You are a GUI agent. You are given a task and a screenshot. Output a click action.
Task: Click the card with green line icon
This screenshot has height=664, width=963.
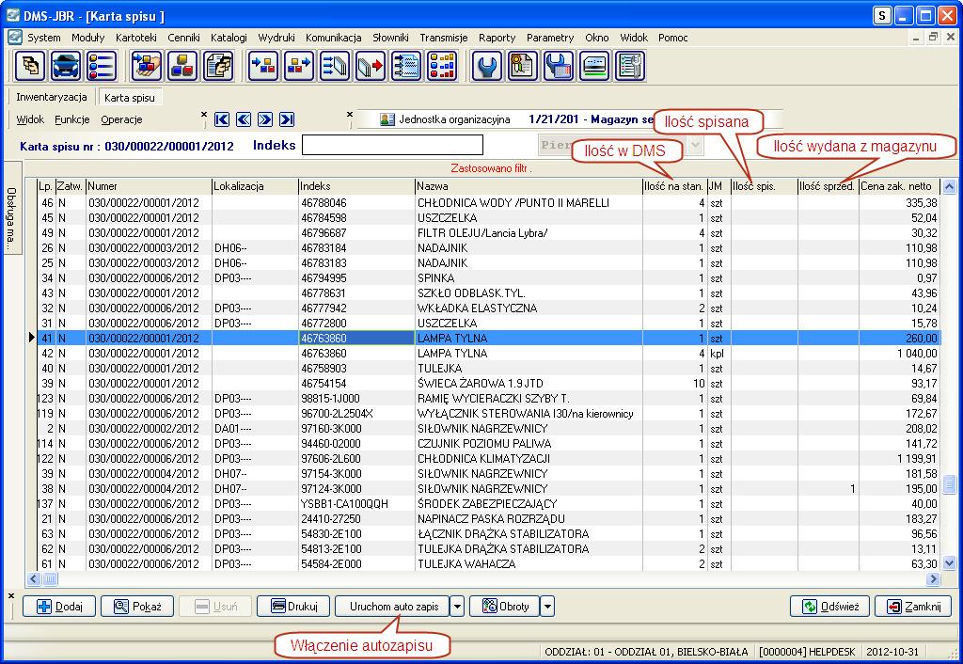(x=594, y=66)
